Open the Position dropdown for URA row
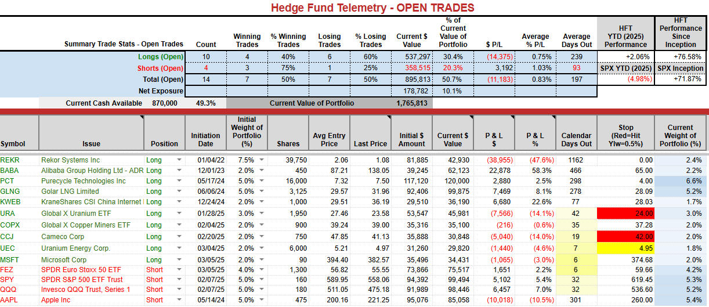This screenshot has height=307, width=709. pos(179,214)
